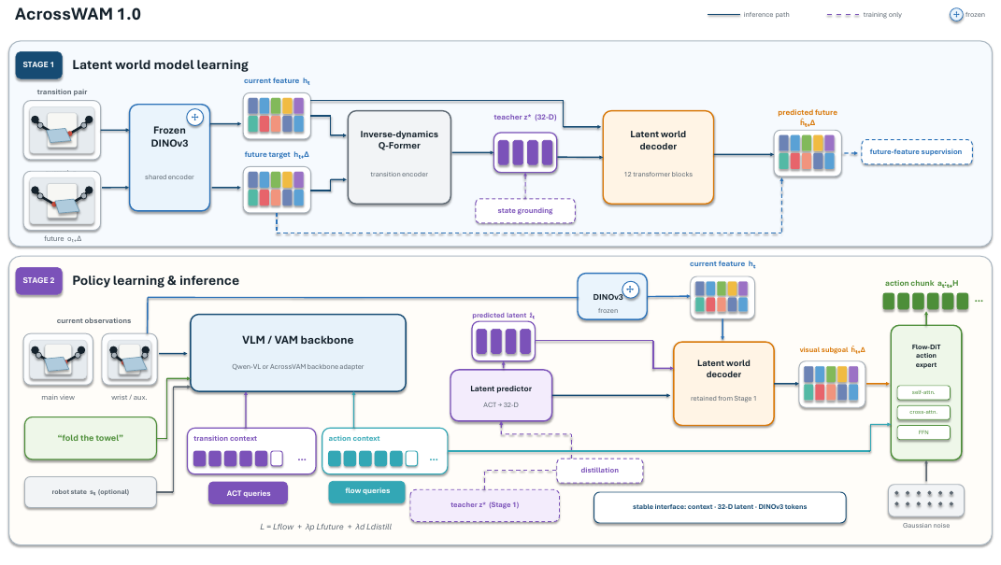
Task: Click the stable interface description box
Action: 720,508
